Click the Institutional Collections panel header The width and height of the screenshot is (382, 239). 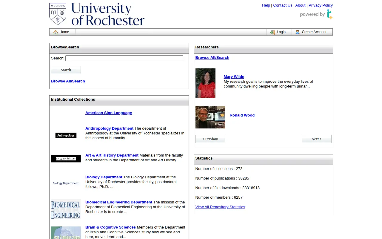(x=119, y=101)
